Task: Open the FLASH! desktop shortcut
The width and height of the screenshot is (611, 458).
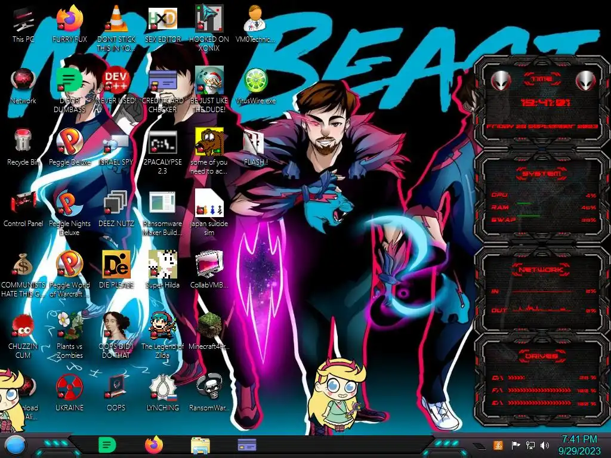Action: coord(255,148)
